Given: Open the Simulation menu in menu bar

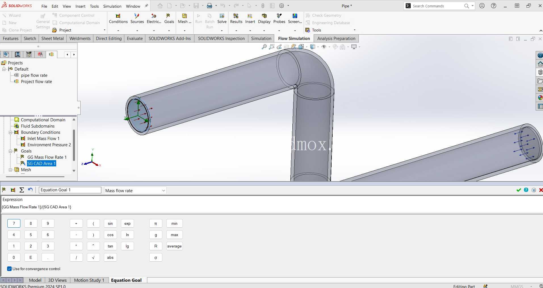Looking at the screenshot, I should pyautogui.click(x=112, y=6).
